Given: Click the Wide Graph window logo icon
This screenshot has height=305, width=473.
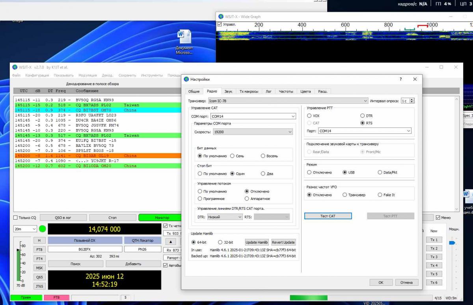Looking at the screenshot, I should click(220, 17).
